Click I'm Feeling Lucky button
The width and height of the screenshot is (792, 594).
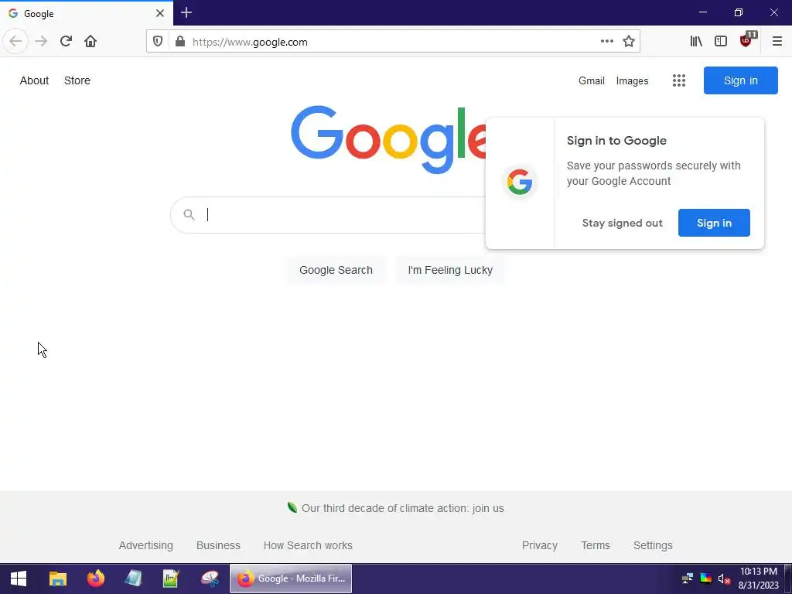click(x=450, y=270)
